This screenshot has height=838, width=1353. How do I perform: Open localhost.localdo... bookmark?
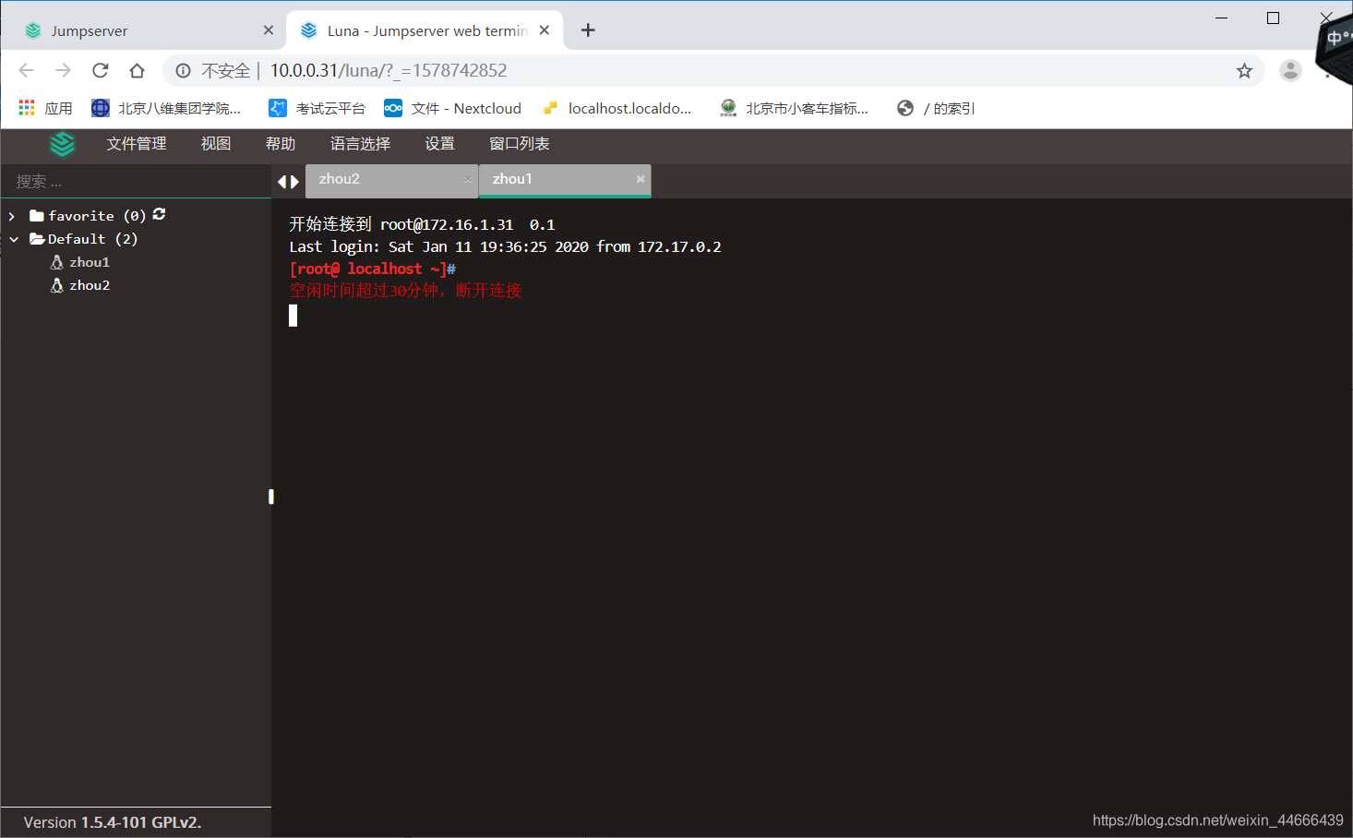tap(617, 108)
